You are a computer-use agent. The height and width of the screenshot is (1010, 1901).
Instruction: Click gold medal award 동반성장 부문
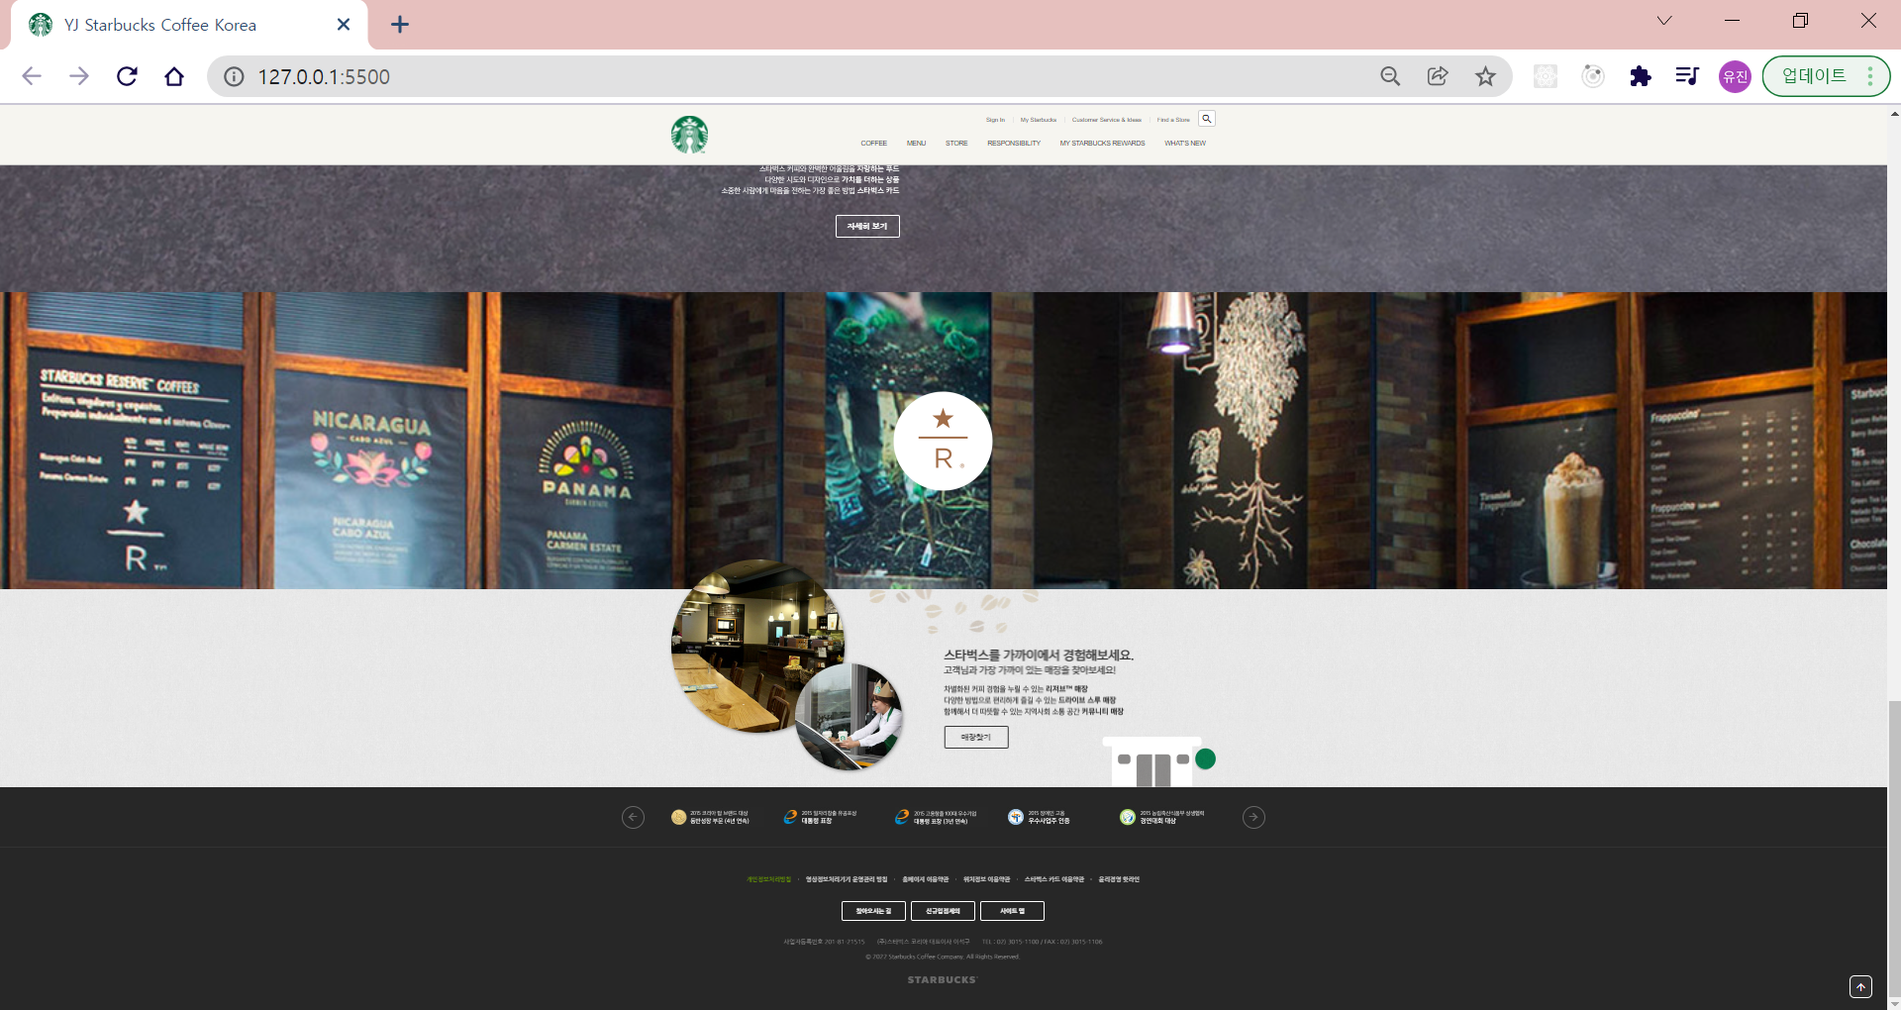coord(710,817)
